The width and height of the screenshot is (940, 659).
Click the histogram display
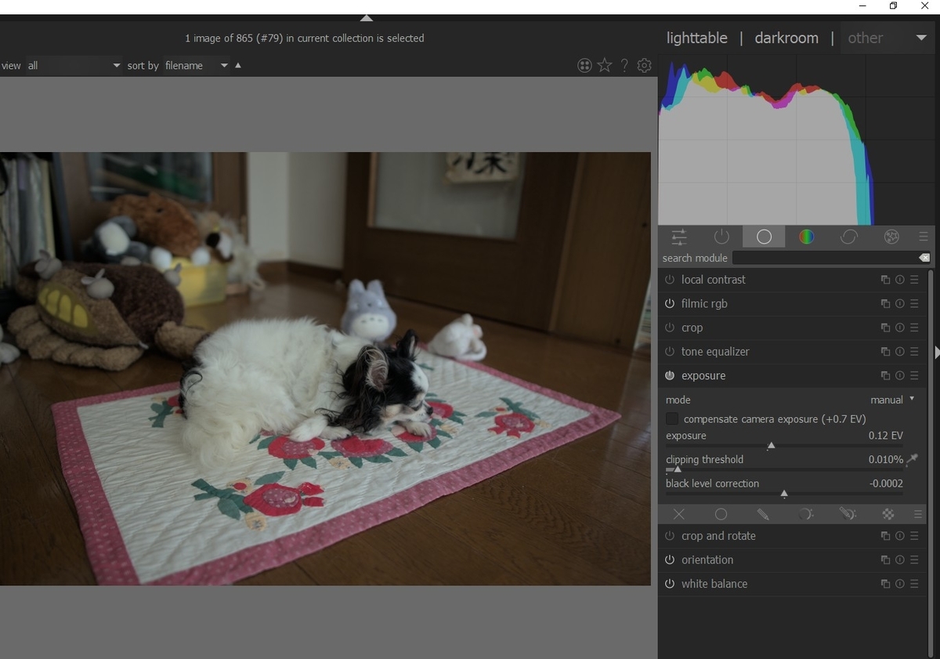tap(796, 141)
